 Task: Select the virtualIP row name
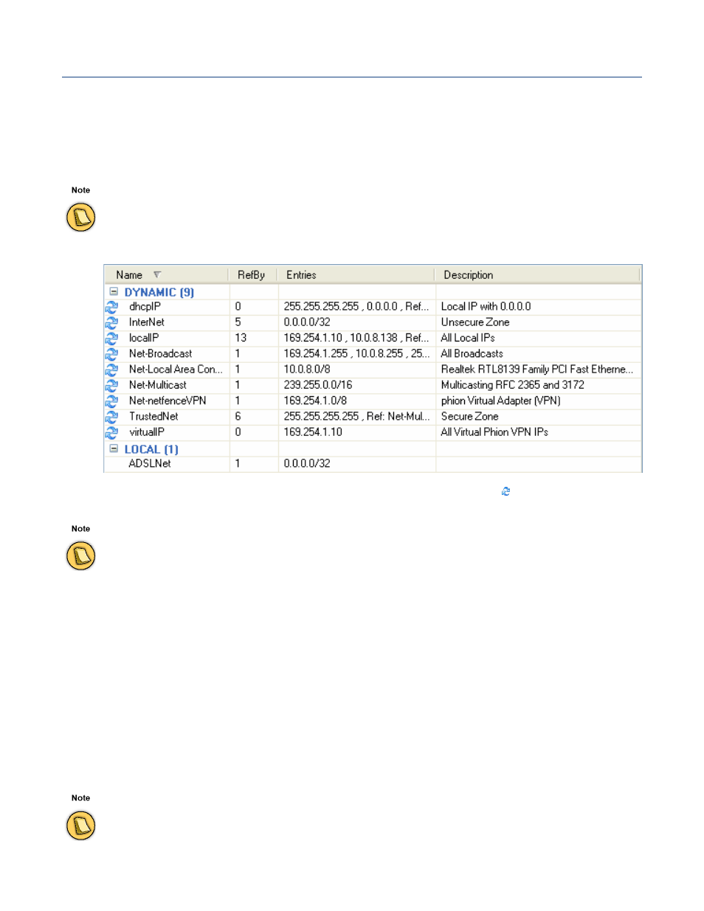[147, 432]
